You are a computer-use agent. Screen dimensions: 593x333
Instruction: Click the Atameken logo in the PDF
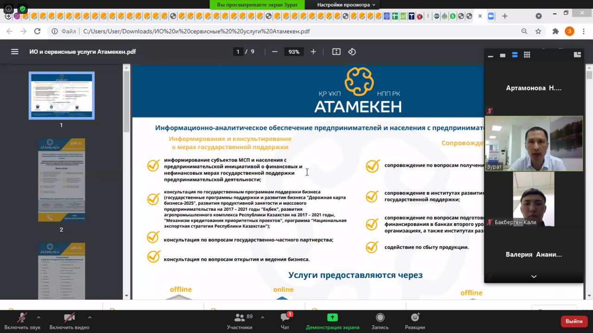358,91
